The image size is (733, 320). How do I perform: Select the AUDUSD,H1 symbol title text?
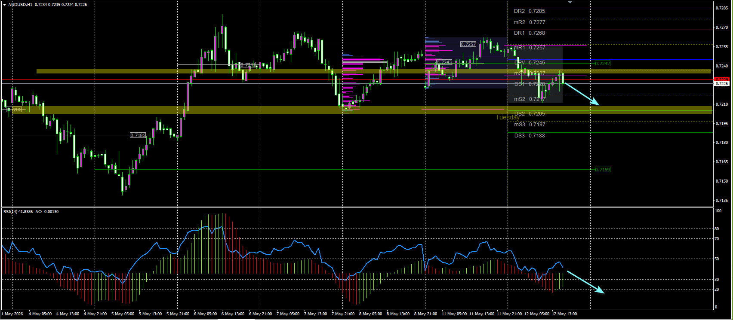coord(20,5)
